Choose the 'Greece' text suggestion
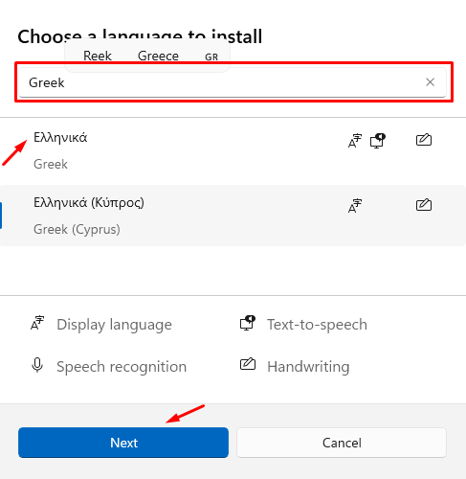This screenshot has height=479, width=466. pos(158,56)
